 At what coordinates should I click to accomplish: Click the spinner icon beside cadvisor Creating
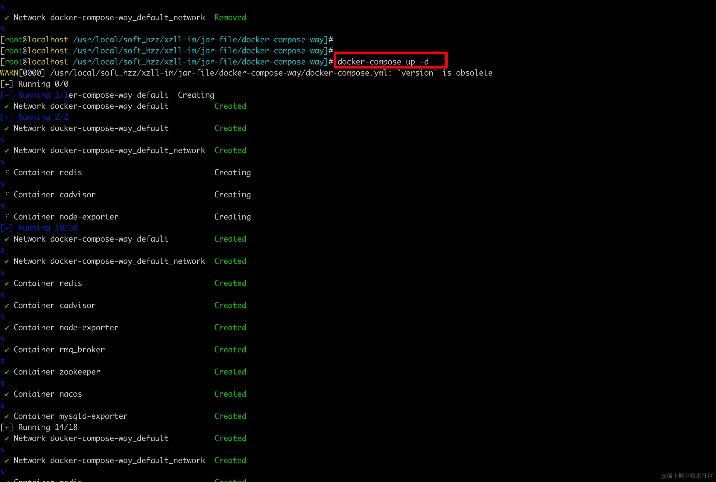coord(7,194)
